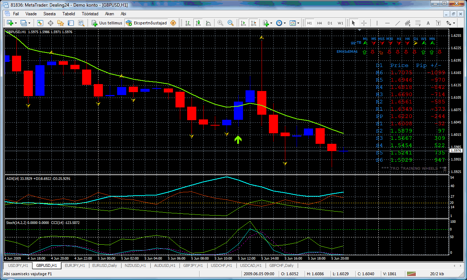Expand the Periods clock dropdown arrow

[x=285, y=23]
